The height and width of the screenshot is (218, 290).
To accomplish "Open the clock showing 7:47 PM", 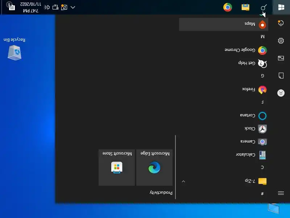I will (30, 7).
